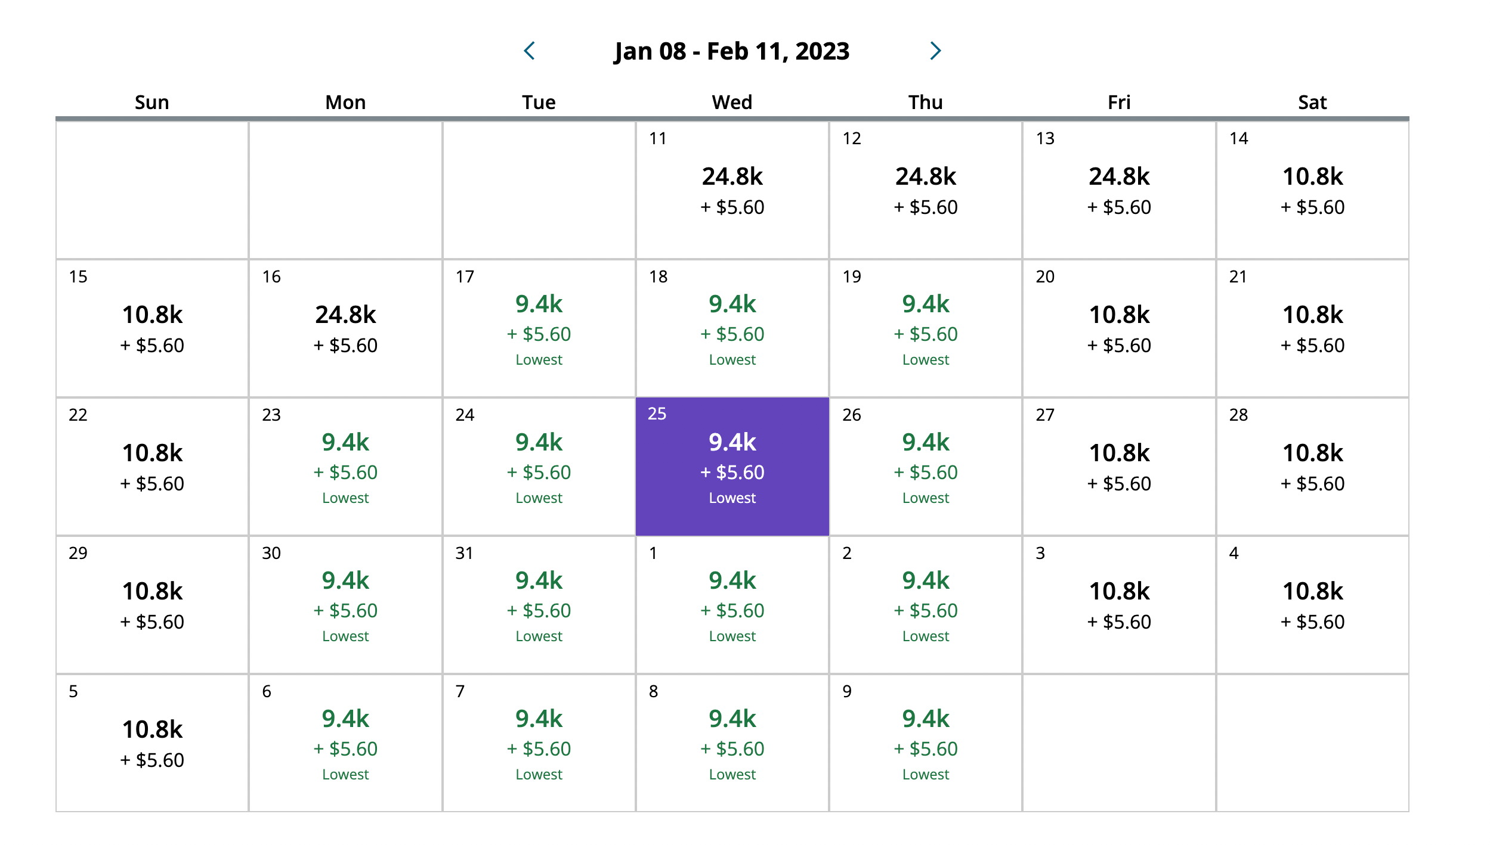
Task: Go to next date range arrow
Action: click(935, 51)
